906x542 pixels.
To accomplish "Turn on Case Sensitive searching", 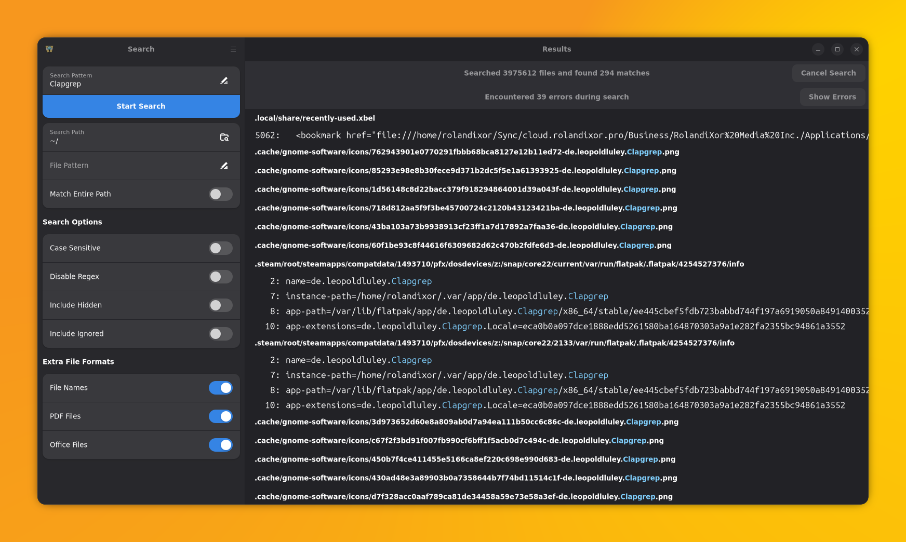I will tap(220, 248).
